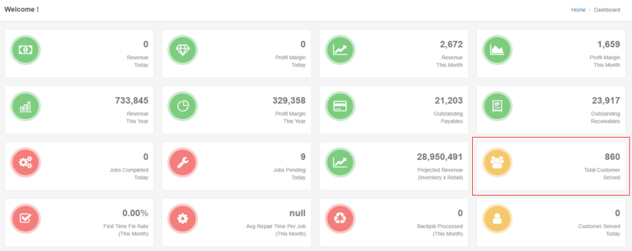
Task: Click the Outstanding Receivables receipt icon
Action: [497, 106]
